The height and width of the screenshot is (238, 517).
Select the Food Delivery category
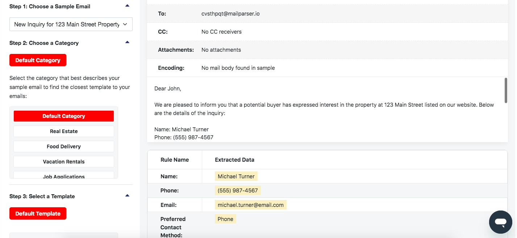(x=63, y=146)
